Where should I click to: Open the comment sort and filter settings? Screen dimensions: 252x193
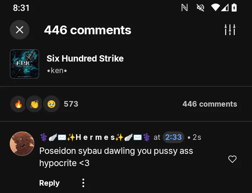(230, 30)
